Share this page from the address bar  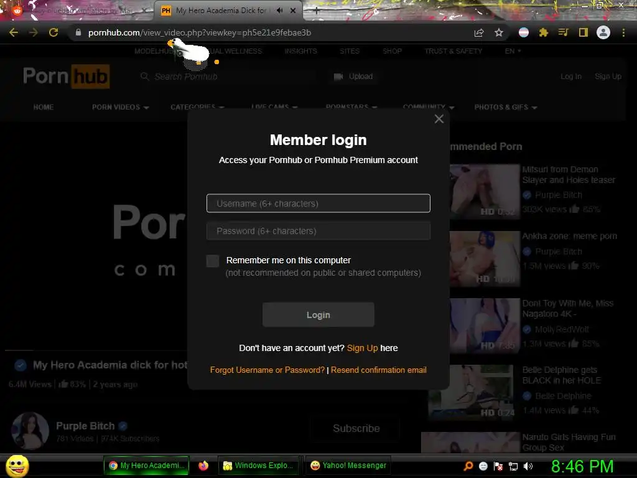tap(479, 32)
